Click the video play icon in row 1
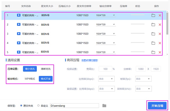Viewport: 170px width, 111px height. tap(19, 15)
